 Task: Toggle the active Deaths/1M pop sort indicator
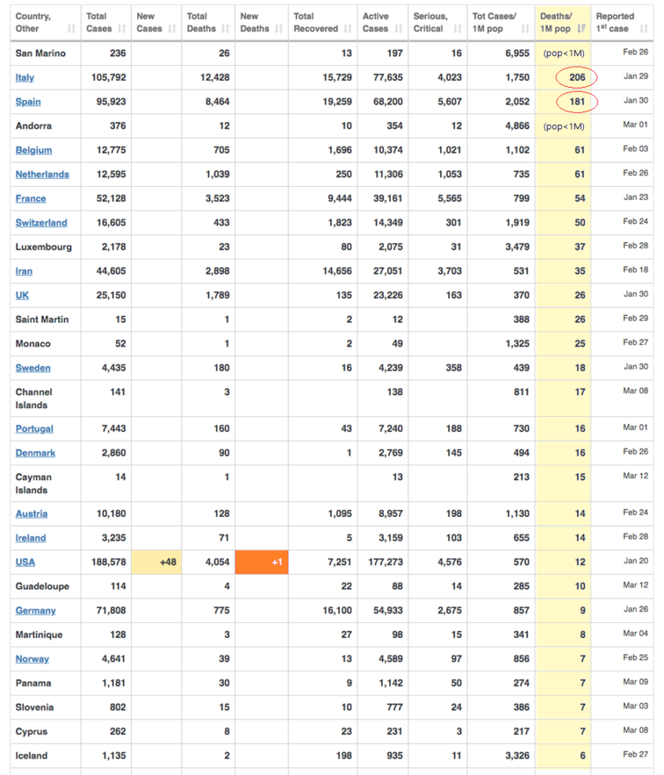(x=581, y=29)
